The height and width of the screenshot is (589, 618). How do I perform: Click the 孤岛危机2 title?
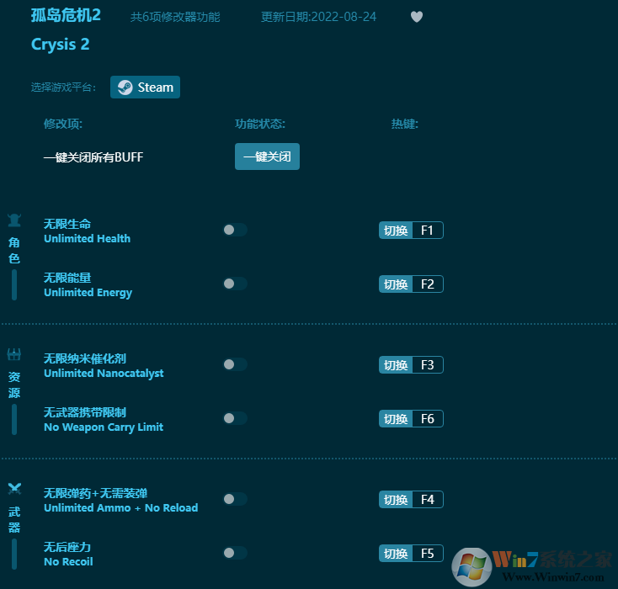(x=66, y=15)
